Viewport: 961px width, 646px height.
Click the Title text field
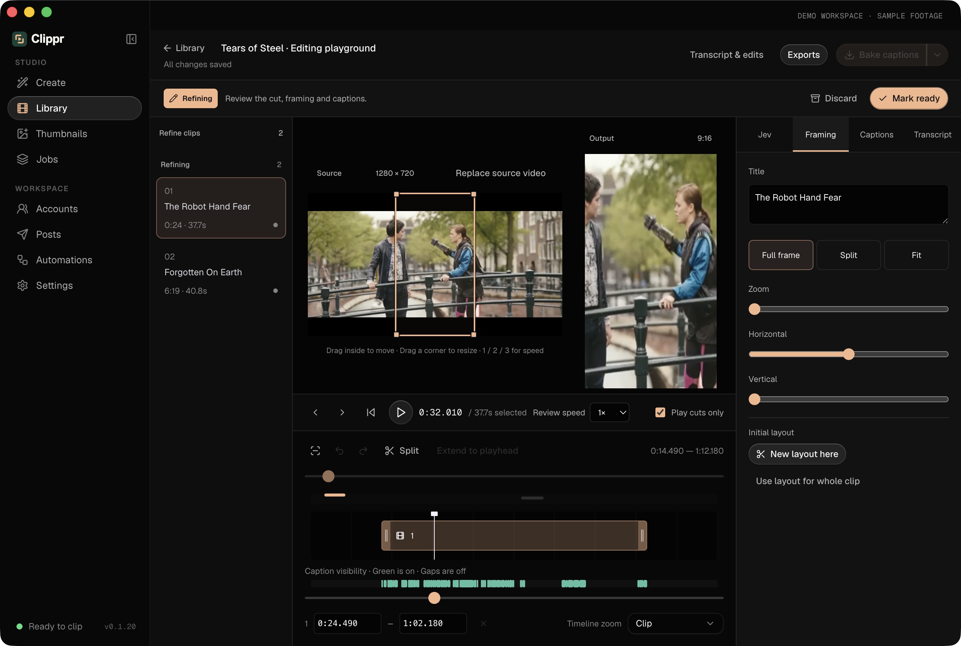click(x=848, y=204)
